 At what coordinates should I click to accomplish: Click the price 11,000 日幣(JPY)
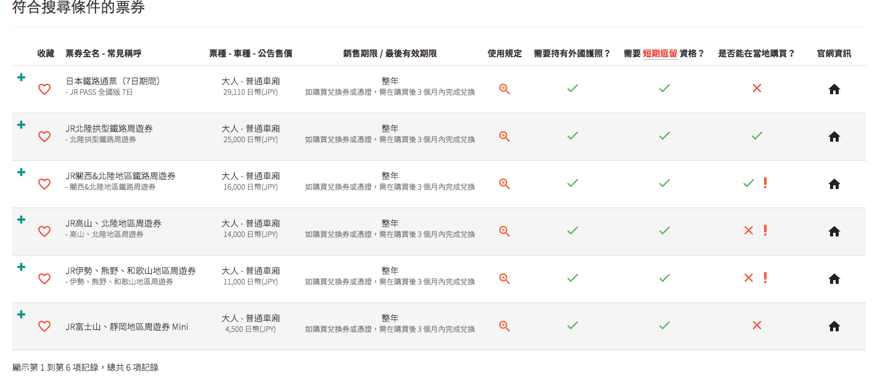(x=250, y=282)
